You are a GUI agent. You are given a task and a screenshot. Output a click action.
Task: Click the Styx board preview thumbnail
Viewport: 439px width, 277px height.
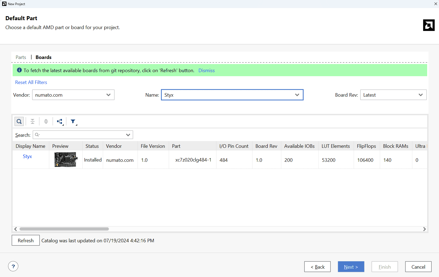coord(66,159)
